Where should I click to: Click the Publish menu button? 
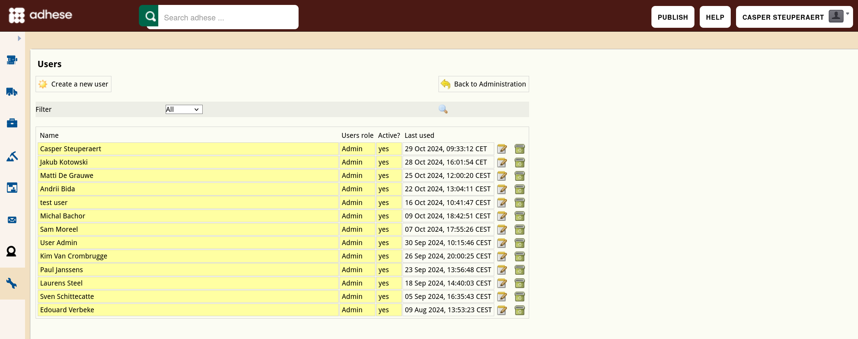point(673,17)
